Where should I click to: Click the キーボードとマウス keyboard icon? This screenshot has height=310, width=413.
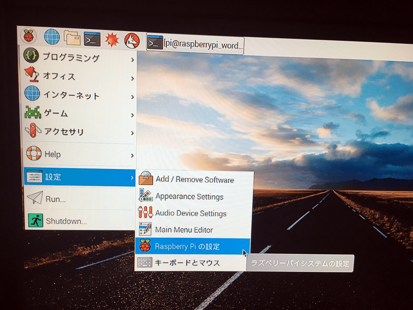coord(145,262)
